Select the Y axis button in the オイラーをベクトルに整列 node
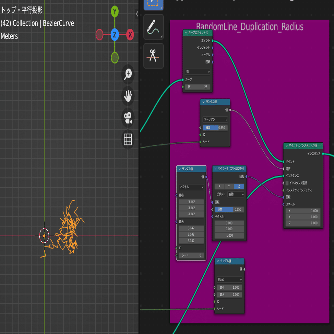The image size is (334, 334). (229, 187)
